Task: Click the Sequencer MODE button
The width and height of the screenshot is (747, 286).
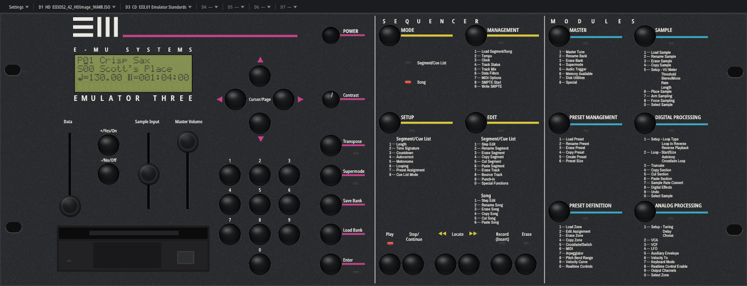Action: (390, 35)
